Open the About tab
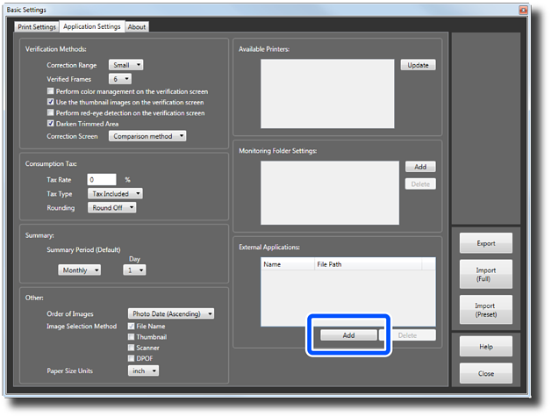The image size is (551, 417). point(136,27)
